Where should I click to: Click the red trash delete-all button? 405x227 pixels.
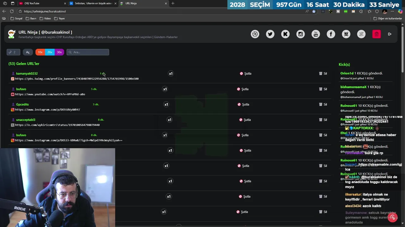(x=377, y=34)
